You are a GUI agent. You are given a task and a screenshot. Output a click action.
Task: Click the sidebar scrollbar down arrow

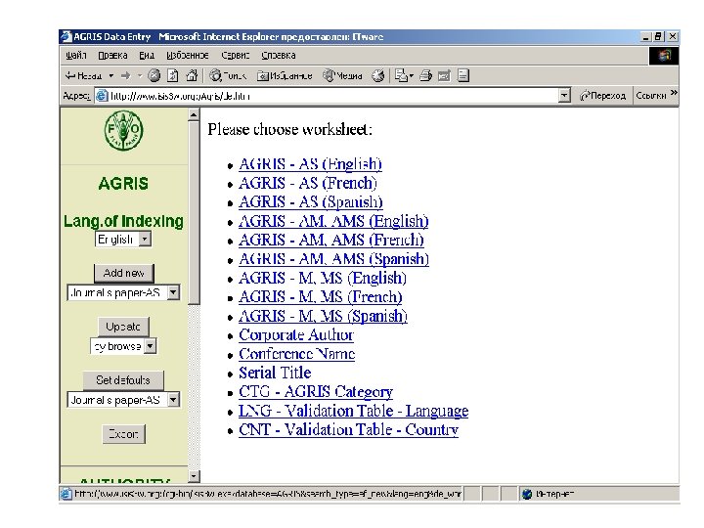tap(194, 476)
